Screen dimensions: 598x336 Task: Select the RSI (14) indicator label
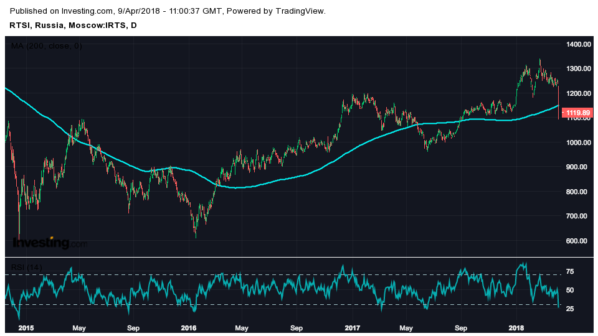27,268
